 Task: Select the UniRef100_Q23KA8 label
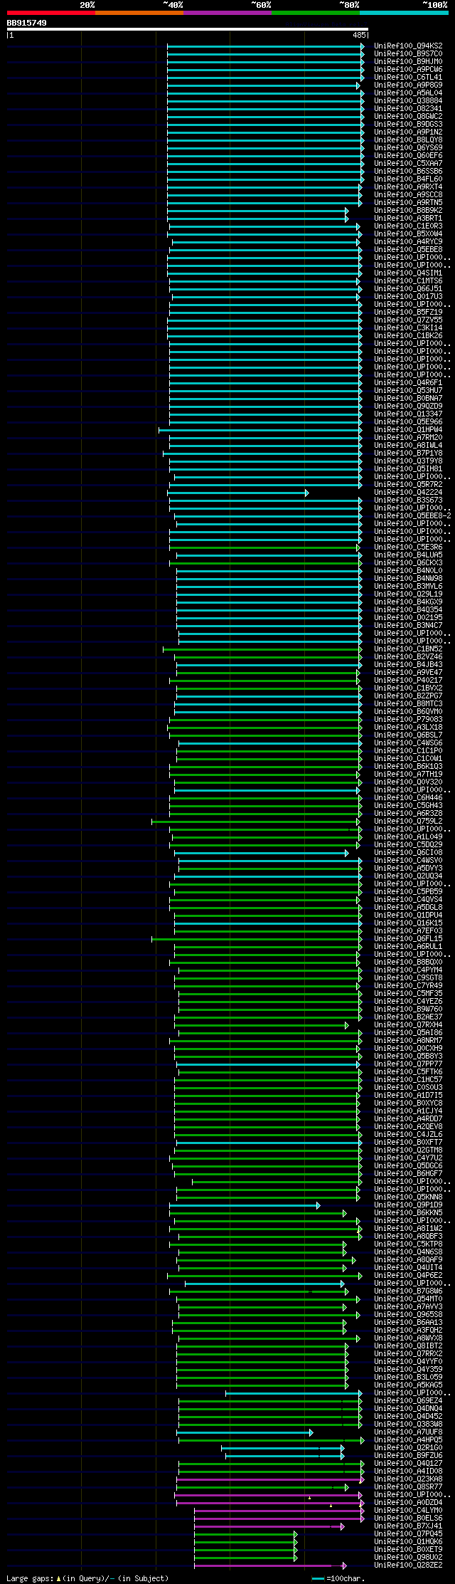(x=408, y=1479)
